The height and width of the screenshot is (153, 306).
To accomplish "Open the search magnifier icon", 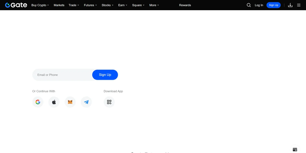I will point(249,5).
